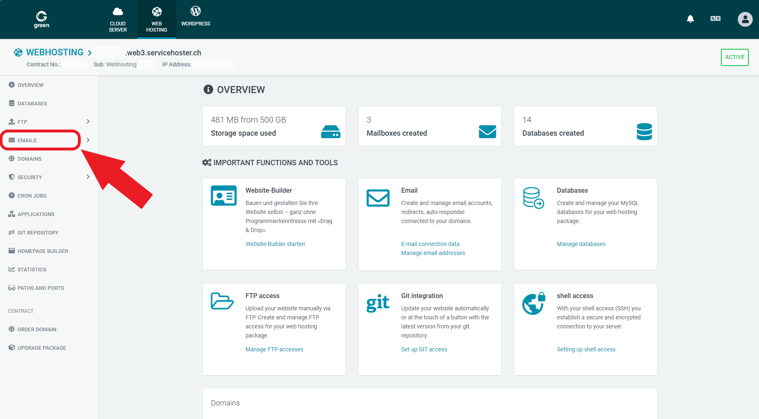Click the 3 Mailboxes created card

(430, 126)
